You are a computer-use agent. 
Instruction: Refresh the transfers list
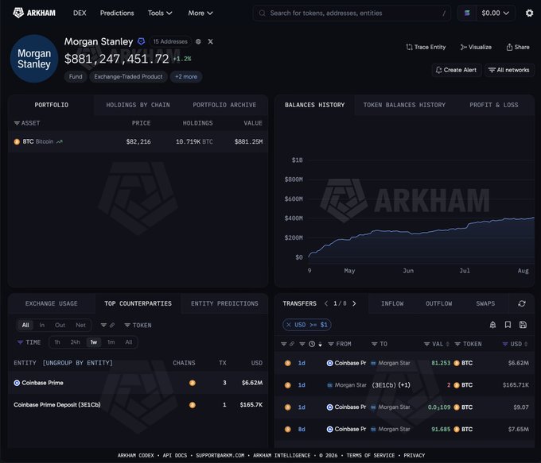click(522, 303)
